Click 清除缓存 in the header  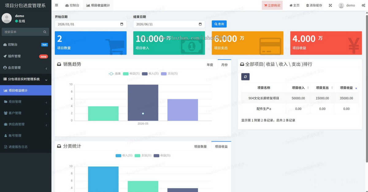pyautogui.click(x=314, y=5)
